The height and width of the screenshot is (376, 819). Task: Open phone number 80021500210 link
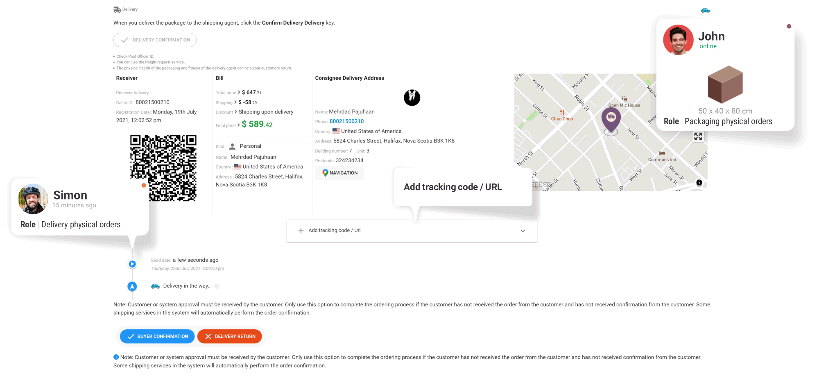(x=347, y=121)
